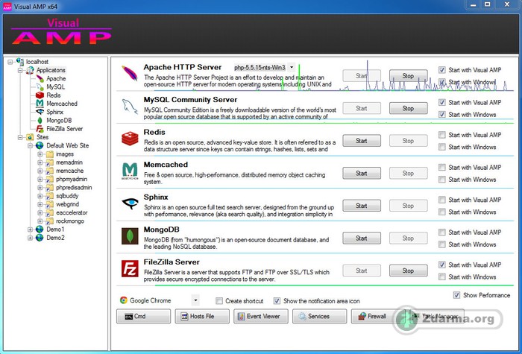Viewport: 522px width, 354px height.
Task: Click the large MongoDB leaf logo
Action: (x=130, y=236)
